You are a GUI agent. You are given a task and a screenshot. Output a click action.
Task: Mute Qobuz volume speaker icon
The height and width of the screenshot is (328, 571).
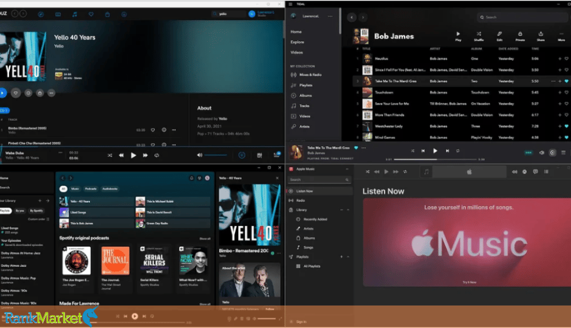point(200,155)
